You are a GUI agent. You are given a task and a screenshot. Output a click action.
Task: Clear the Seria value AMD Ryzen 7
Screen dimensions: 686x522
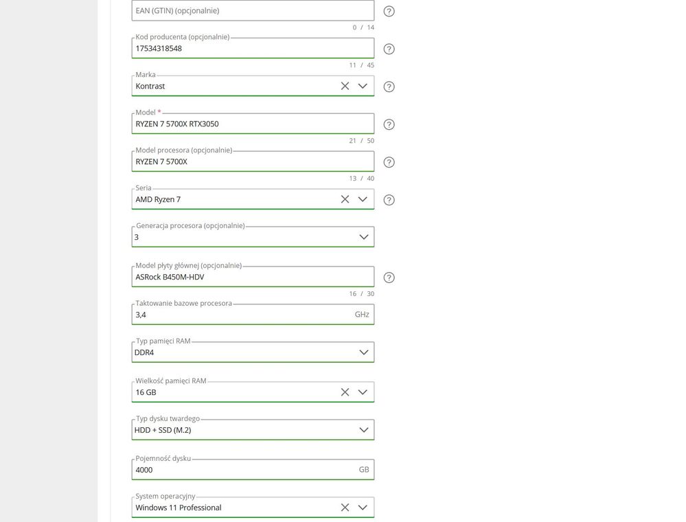(x=345, y=199)
